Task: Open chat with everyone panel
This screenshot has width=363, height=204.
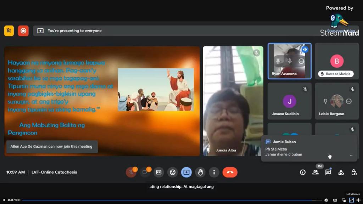Action: 328,172
